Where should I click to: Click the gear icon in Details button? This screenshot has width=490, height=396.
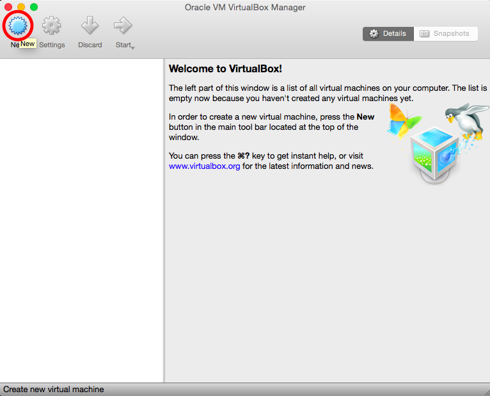[x=374, y=34]
